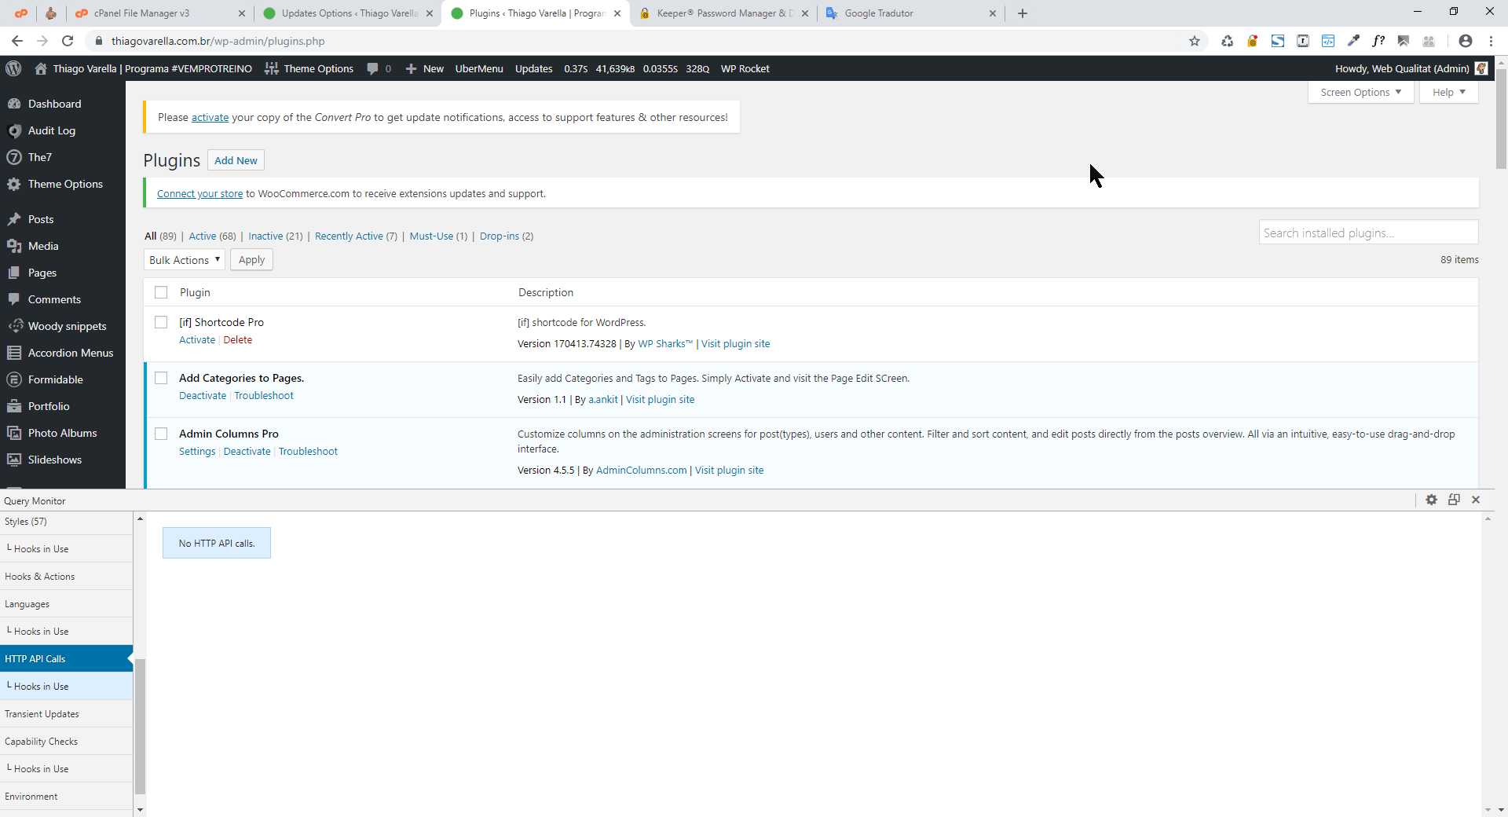Click the Woody snippets icon
Screen dimensions: 1508x817
pos(14,326)
